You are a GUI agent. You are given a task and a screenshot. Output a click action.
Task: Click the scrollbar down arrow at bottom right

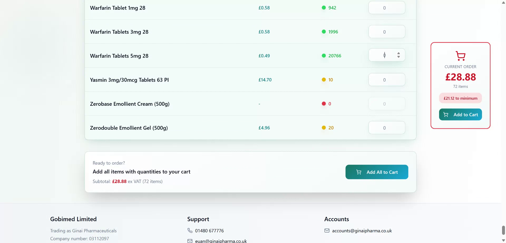coord(503,240)
